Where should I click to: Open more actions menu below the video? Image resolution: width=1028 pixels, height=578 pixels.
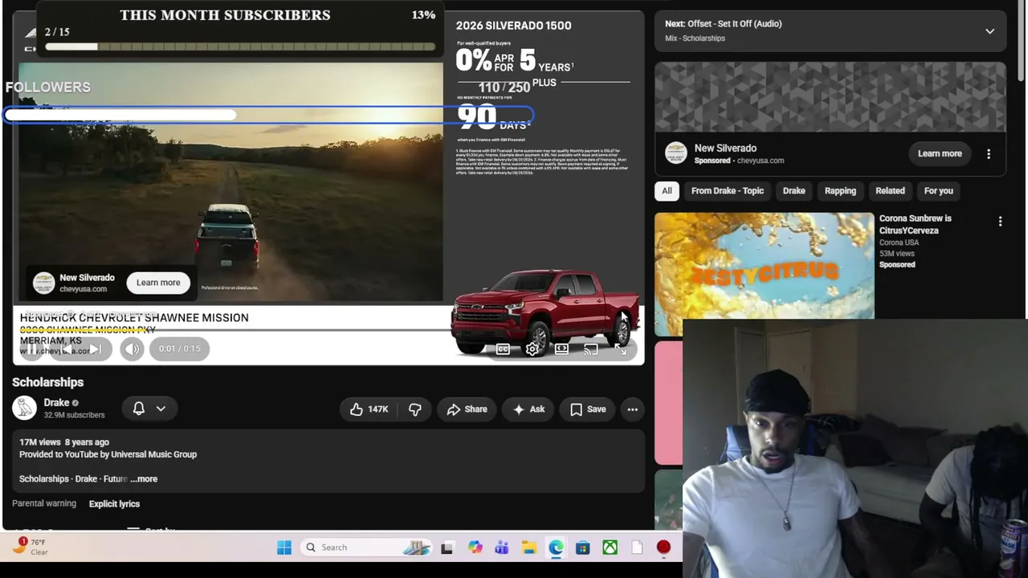633,409
